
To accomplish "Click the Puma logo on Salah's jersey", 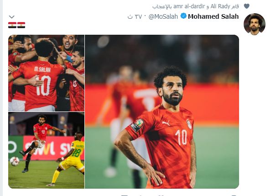I will tap(166, 123).
